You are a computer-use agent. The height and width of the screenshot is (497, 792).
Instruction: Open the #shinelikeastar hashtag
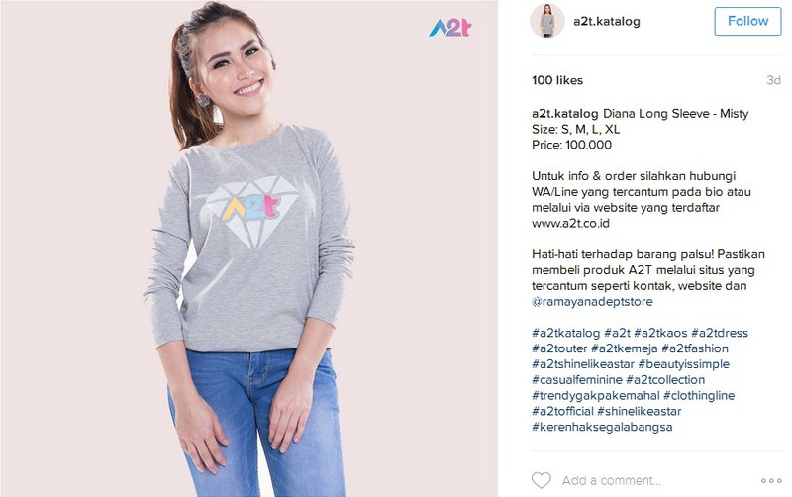(639, 411)
